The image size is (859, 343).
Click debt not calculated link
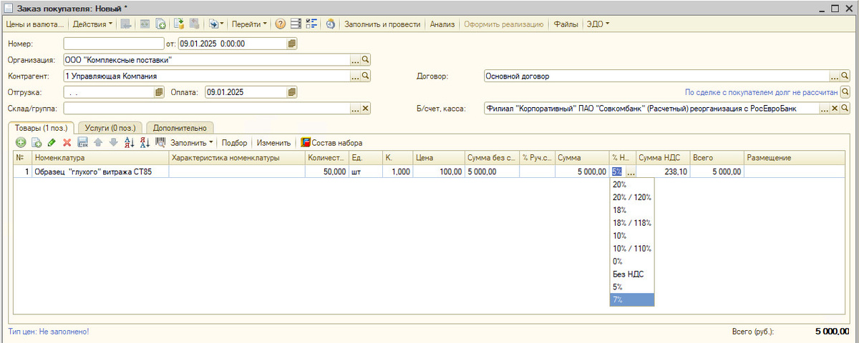[761, 92]
